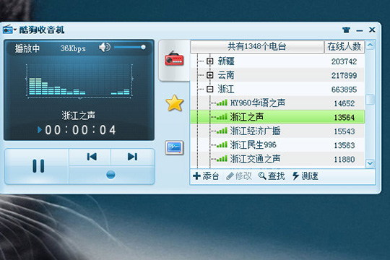Open the favorites star tab
The height and width of the screenshot is (260, 390).
pos(174,103)
